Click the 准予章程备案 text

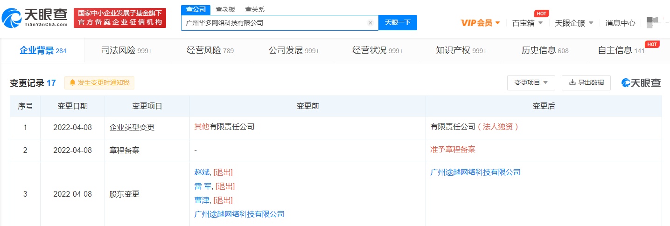point(453,150)
